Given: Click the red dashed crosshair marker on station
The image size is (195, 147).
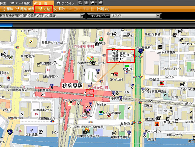Looking at the screenshot, I should [x=90, y=93].
